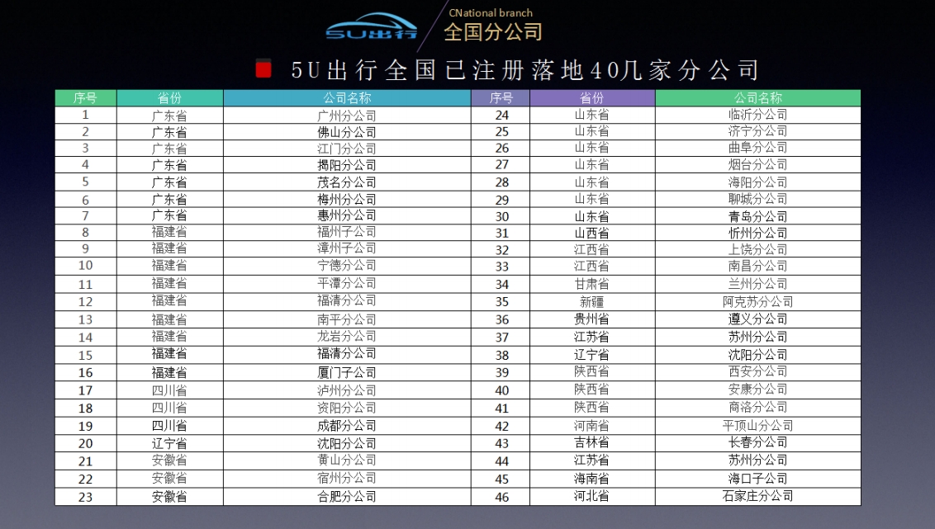Select the 广州分公司 cell
The image size is (935, 529).
point(347,115)
